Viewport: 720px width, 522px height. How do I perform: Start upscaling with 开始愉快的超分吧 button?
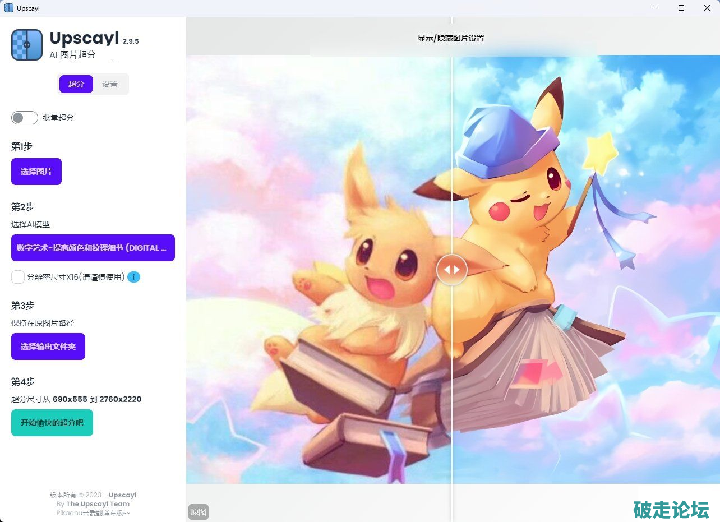(52, 423)
